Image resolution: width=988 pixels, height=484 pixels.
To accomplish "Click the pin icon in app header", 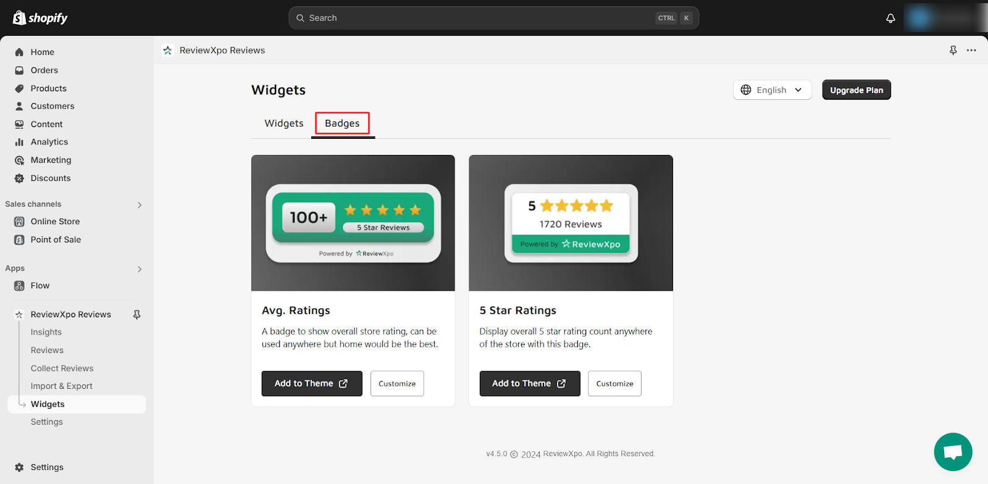I will [953, 51].
